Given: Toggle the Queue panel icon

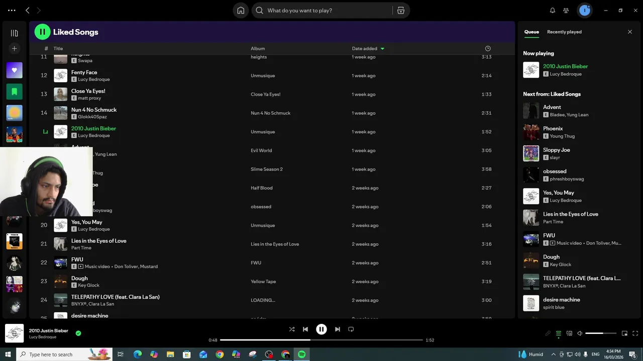Looking at the screenshot, I should (x=559, y=333).
